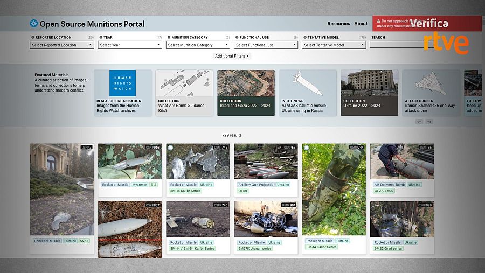Click the warning triangle icon in red banner
Screen dimensions: 485x273
[378, 21]
